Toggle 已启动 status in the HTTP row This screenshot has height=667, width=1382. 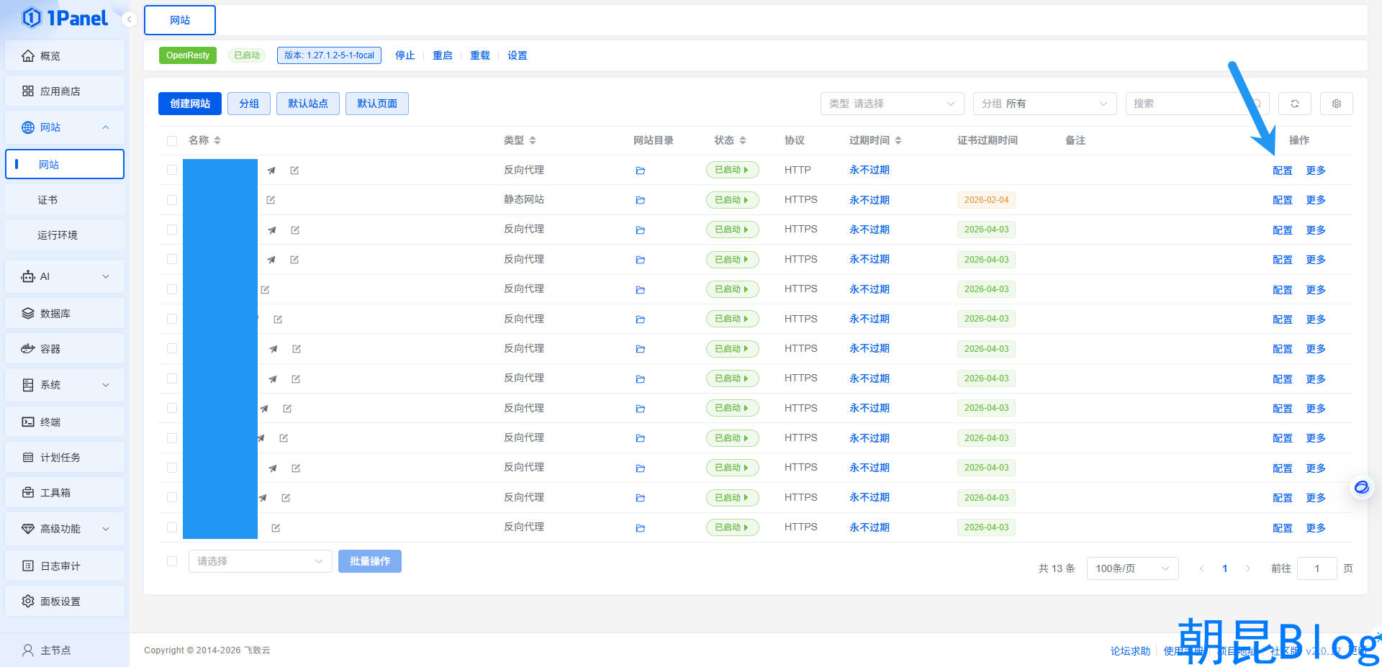pos(732,170)
